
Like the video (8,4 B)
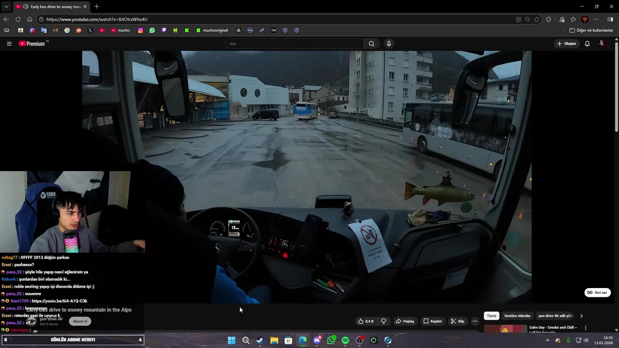click(366, 321)
